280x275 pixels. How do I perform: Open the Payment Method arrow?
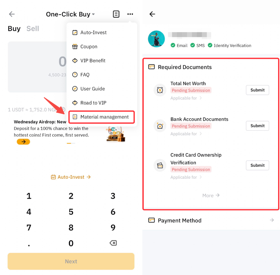(272, 220)
